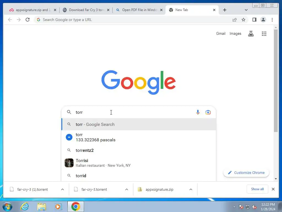Select the Torrisi Italian restaurant suggestion
The height and width of the screenshot is (212, 282).
tap(139, 163)
